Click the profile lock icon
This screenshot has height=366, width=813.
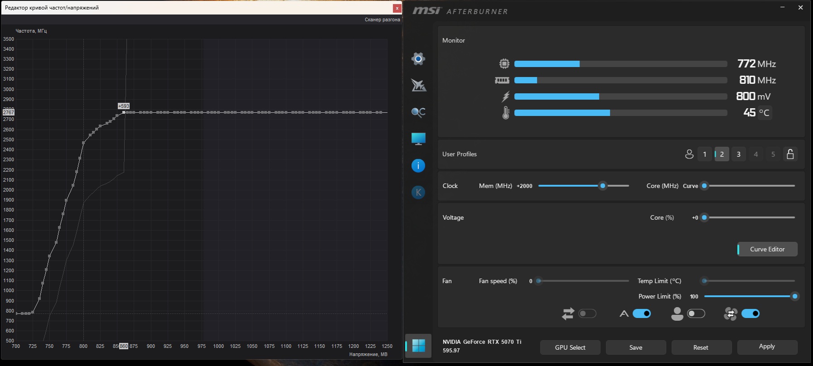point(790,154)
